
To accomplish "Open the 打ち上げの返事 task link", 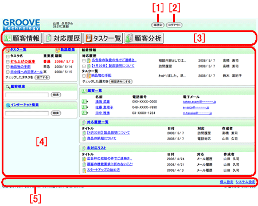I will tap(23, 62).
